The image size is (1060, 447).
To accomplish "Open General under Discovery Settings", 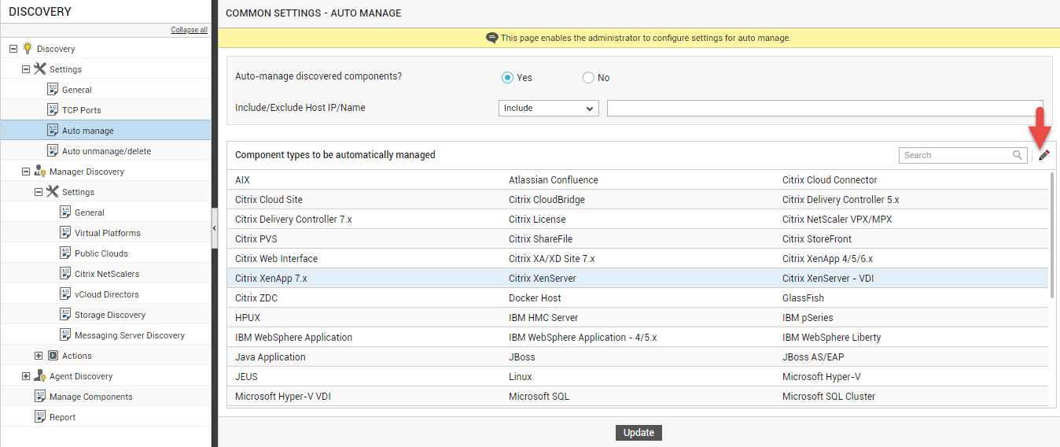I will pos(77,90).
